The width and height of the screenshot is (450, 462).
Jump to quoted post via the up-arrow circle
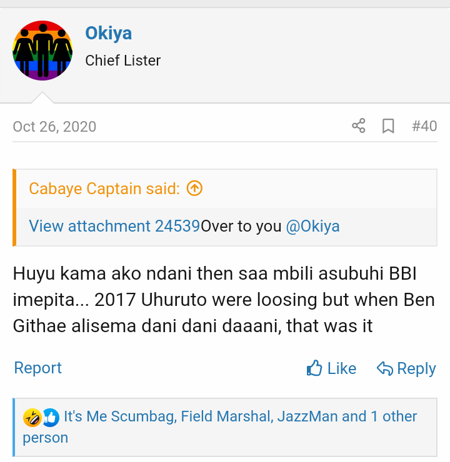click(x=194, y=189)
